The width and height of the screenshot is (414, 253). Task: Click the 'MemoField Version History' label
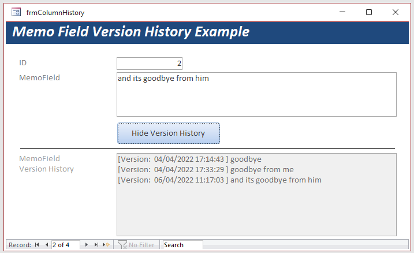pos(46,163)
